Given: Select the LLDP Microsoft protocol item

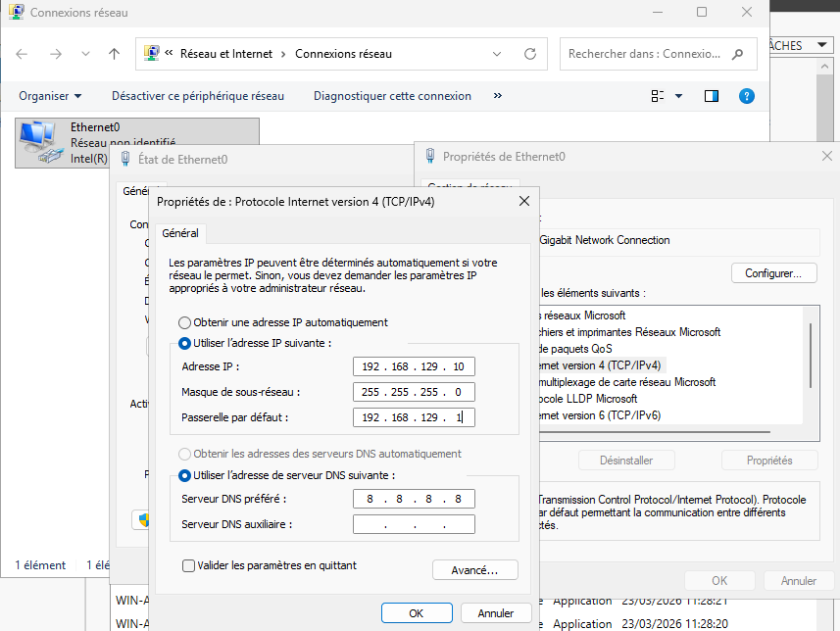Looking at the screenshot, I should coord(588,399).
